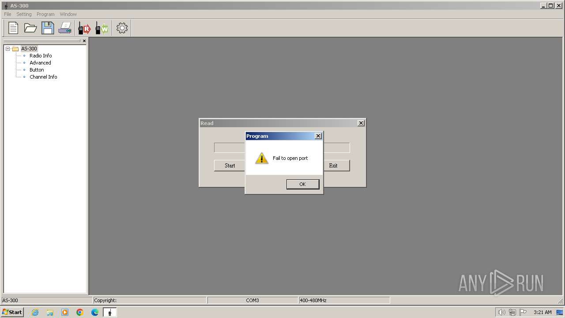The width and height of the screenshot is (565, 318).
Task: Click the volume tray icon
Action: point(501,312)
